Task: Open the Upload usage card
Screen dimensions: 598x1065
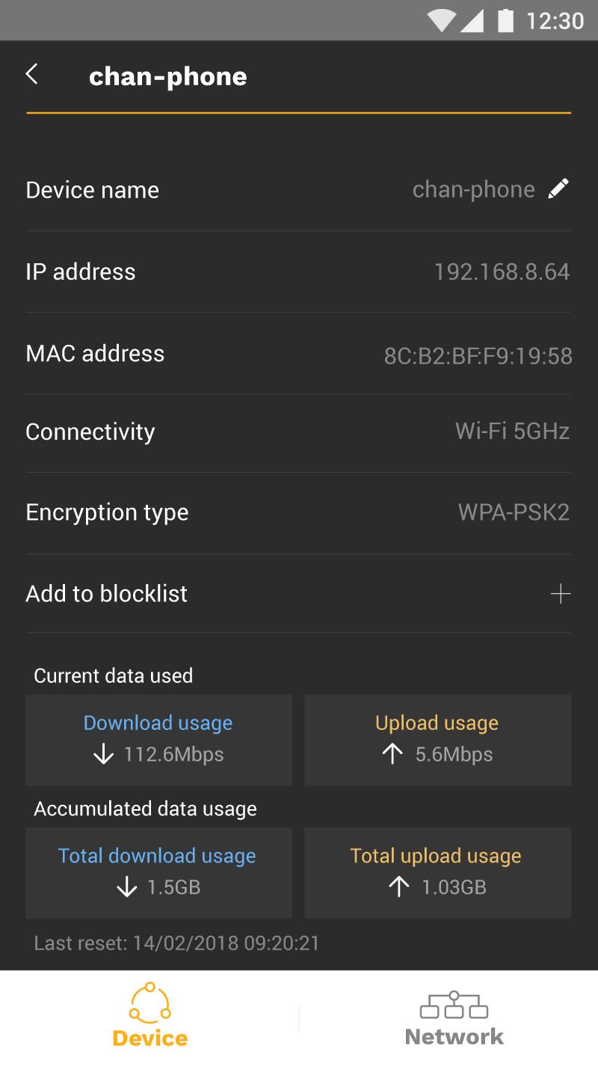Action: click(x=437, y=740)
